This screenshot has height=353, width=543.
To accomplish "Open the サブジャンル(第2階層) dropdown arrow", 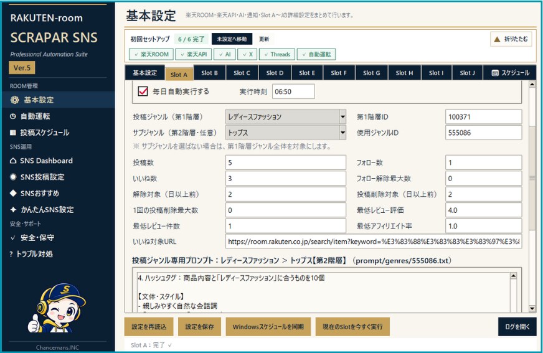I will click(x=342, y=133).
